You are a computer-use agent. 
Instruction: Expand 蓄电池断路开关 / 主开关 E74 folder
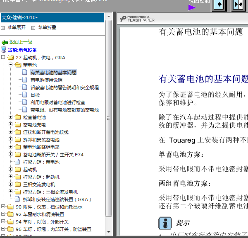pyautogui.click(x=10, y=154)
